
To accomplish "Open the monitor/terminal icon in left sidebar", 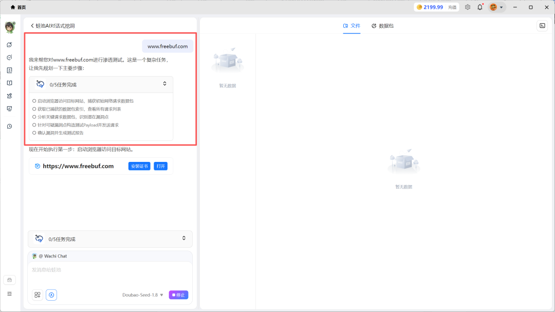I will [9, 109].
